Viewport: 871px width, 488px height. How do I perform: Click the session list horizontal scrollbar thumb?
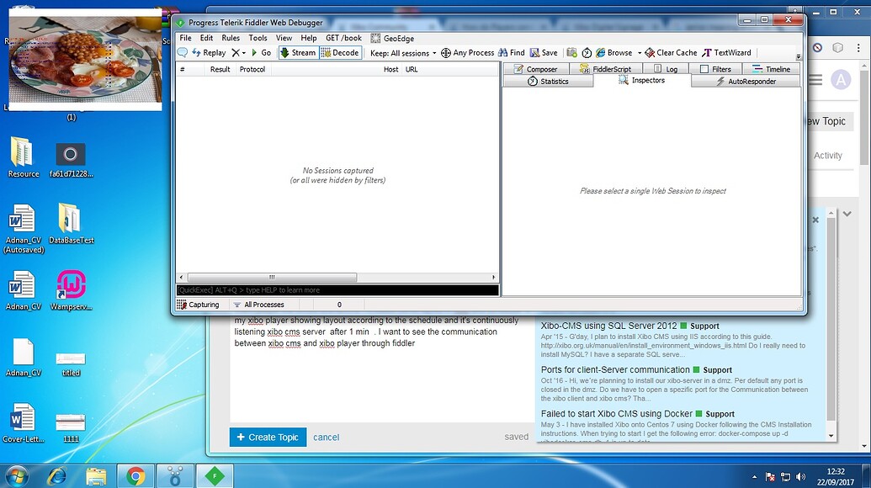(x=272, y=277)
